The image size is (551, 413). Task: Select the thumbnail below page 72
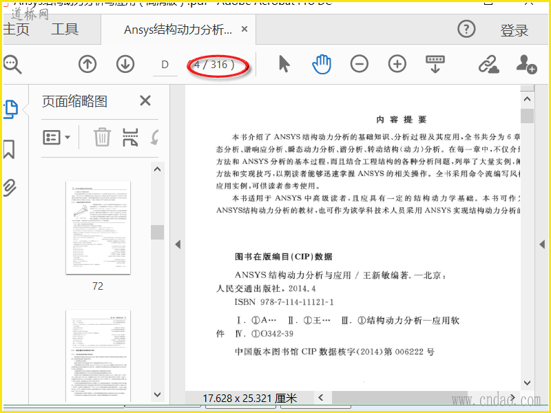98,356
